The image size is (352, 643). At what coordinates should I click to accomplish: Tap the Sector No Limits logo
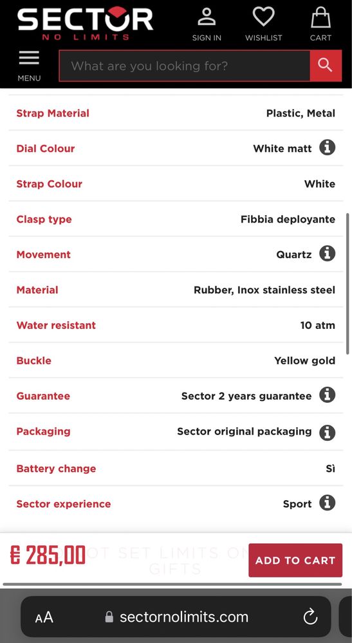pos(85,23)
